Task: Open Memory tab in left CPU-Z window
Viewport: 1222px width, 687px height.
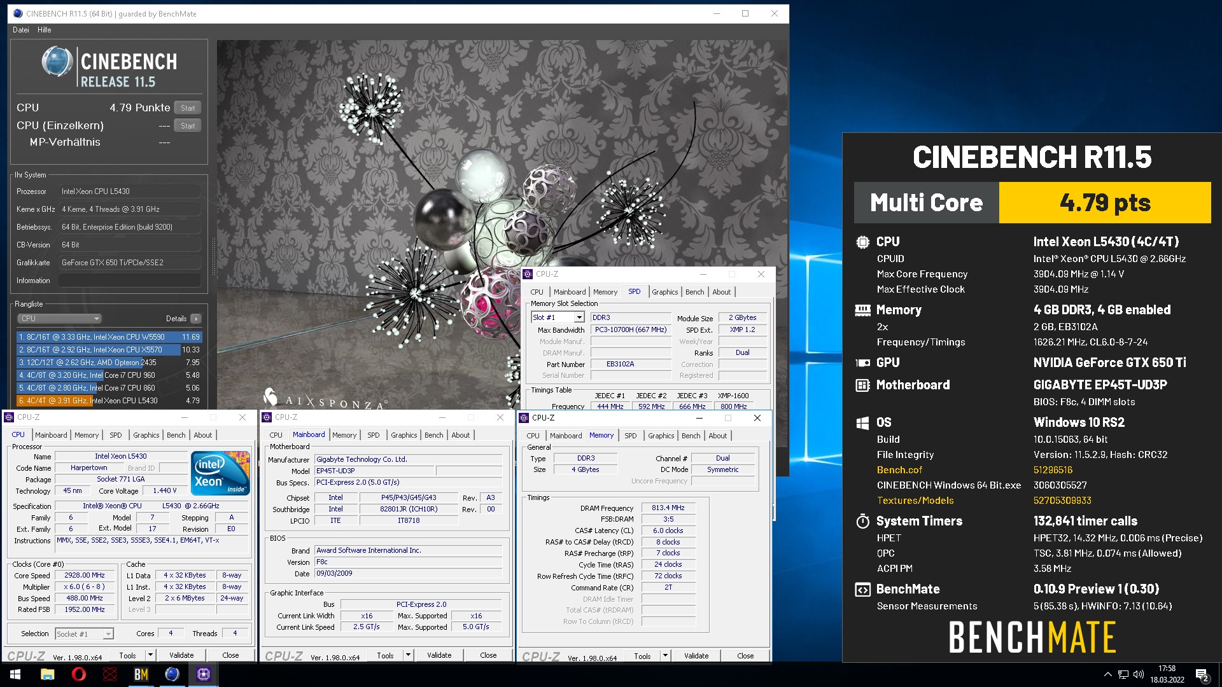Action: (x=87, y=435)
